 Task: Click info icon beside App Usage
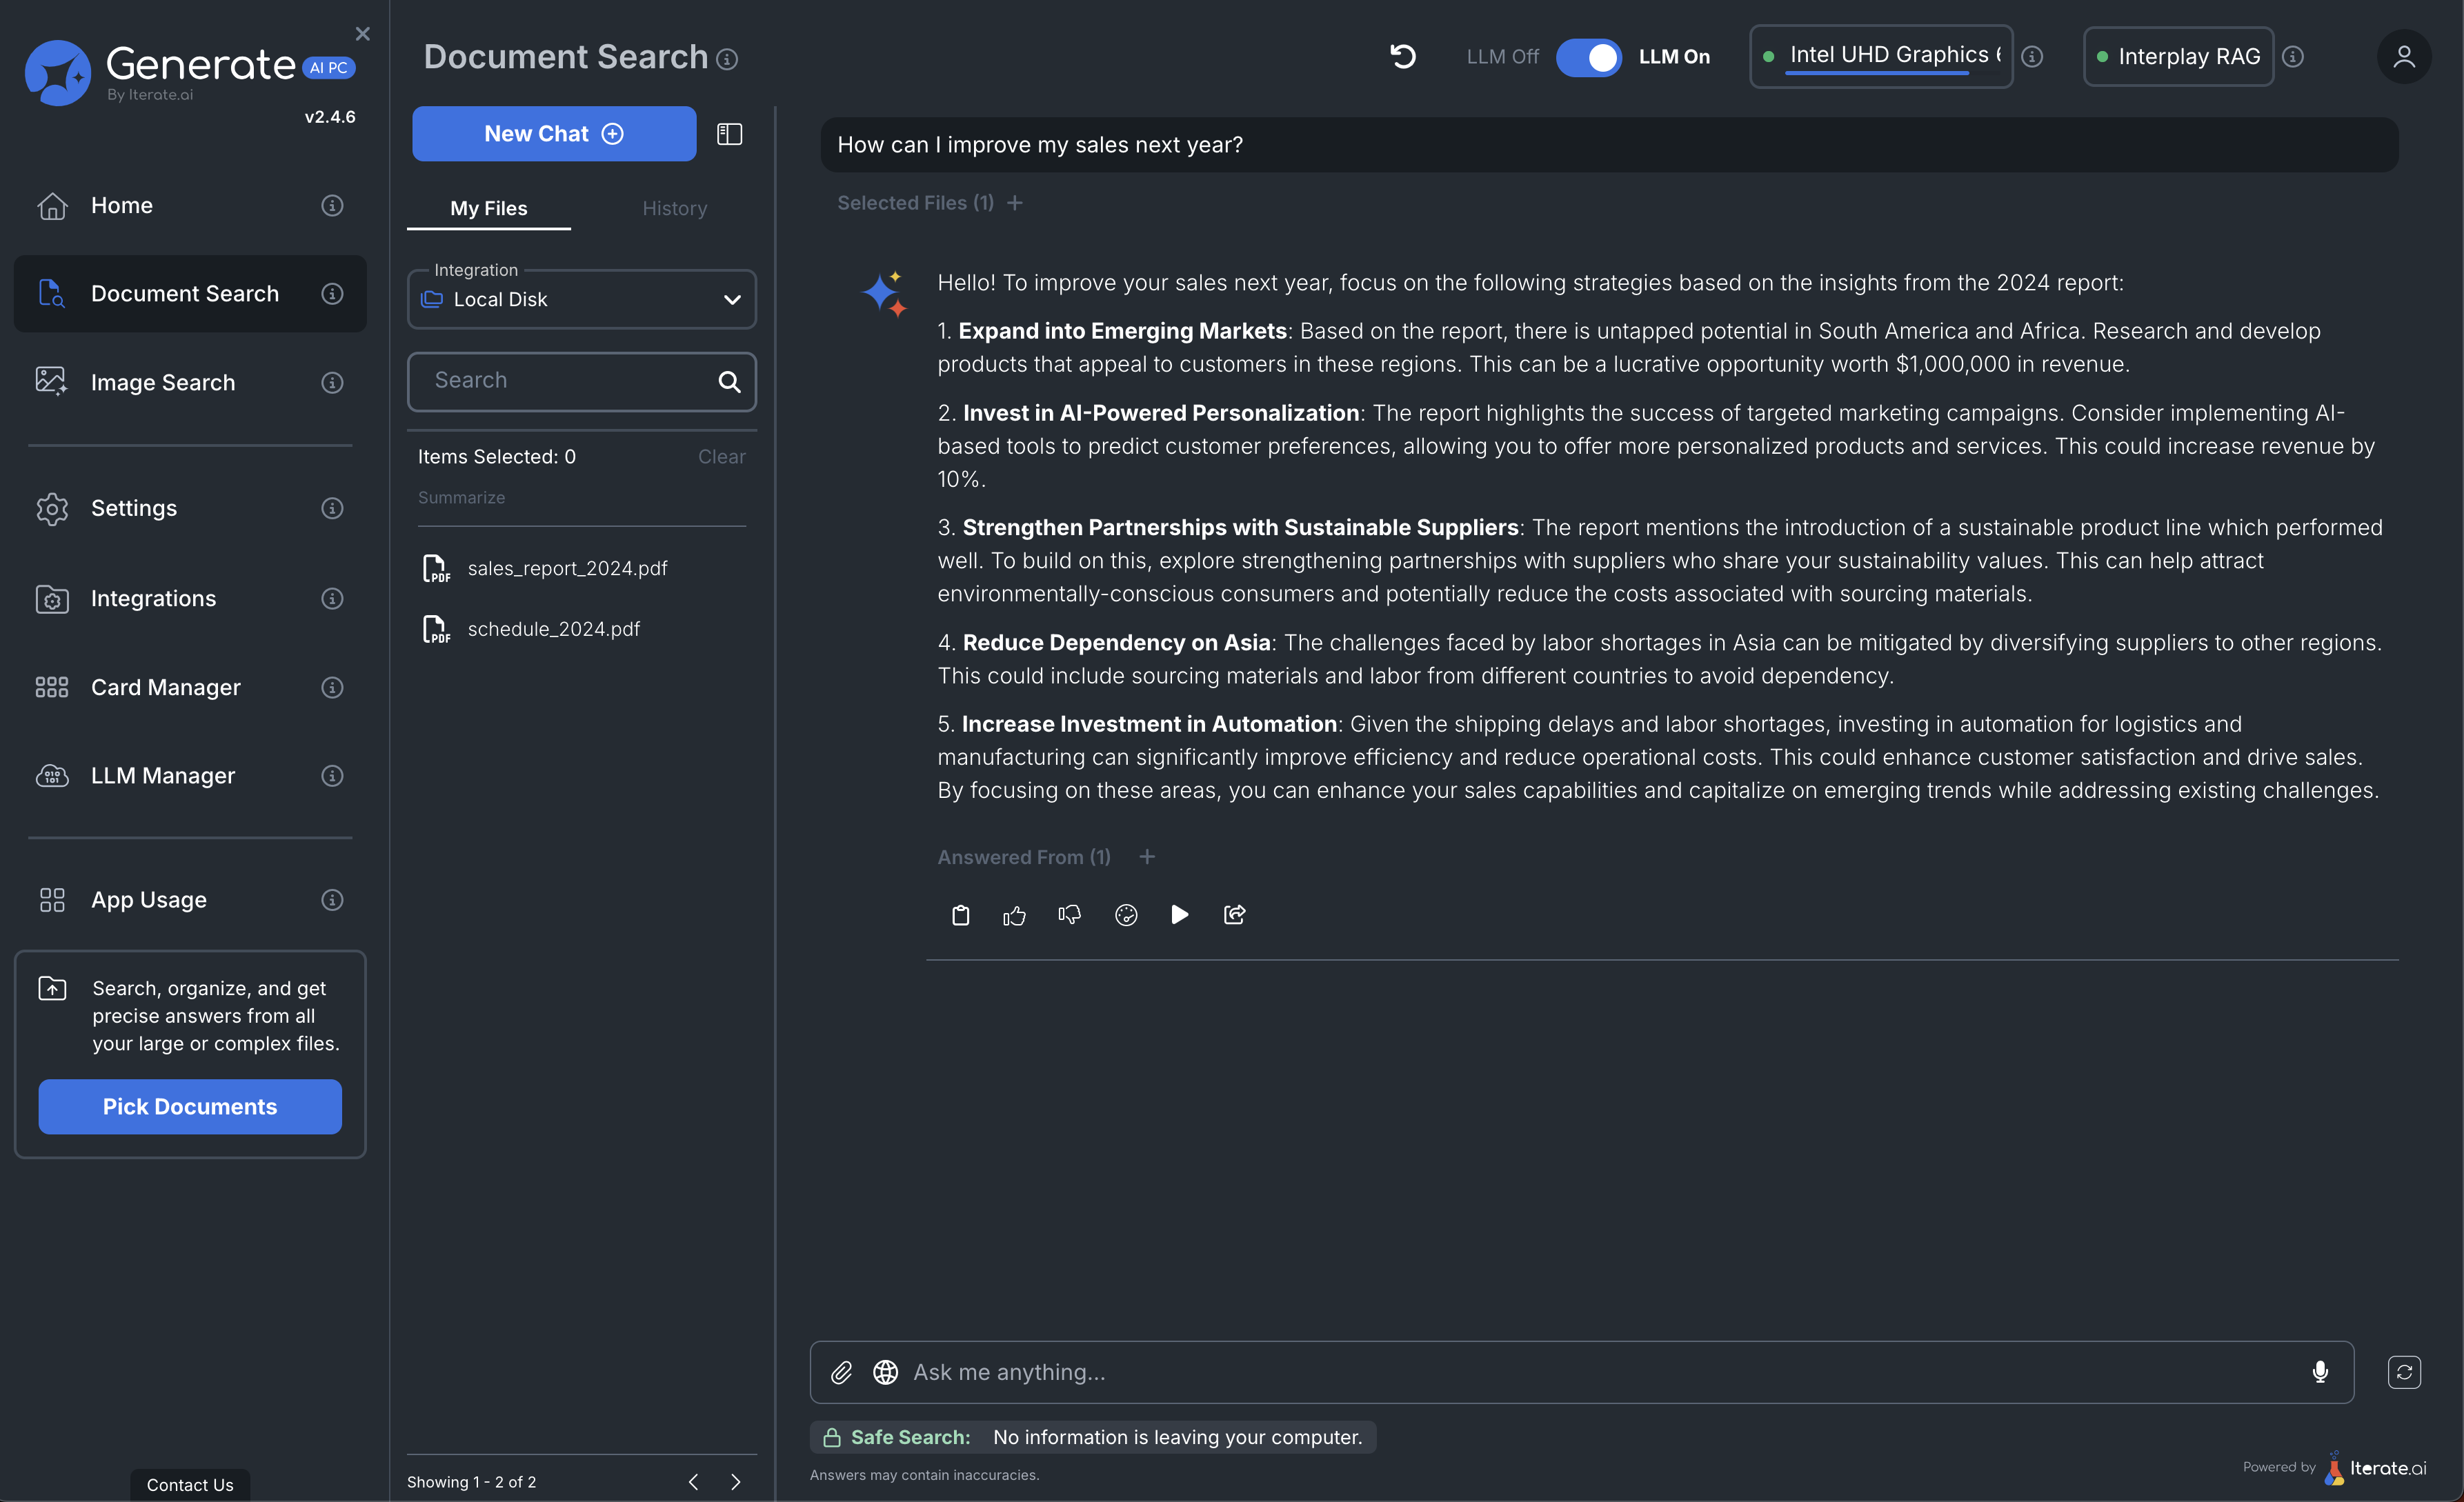click(x=332, y=899)
